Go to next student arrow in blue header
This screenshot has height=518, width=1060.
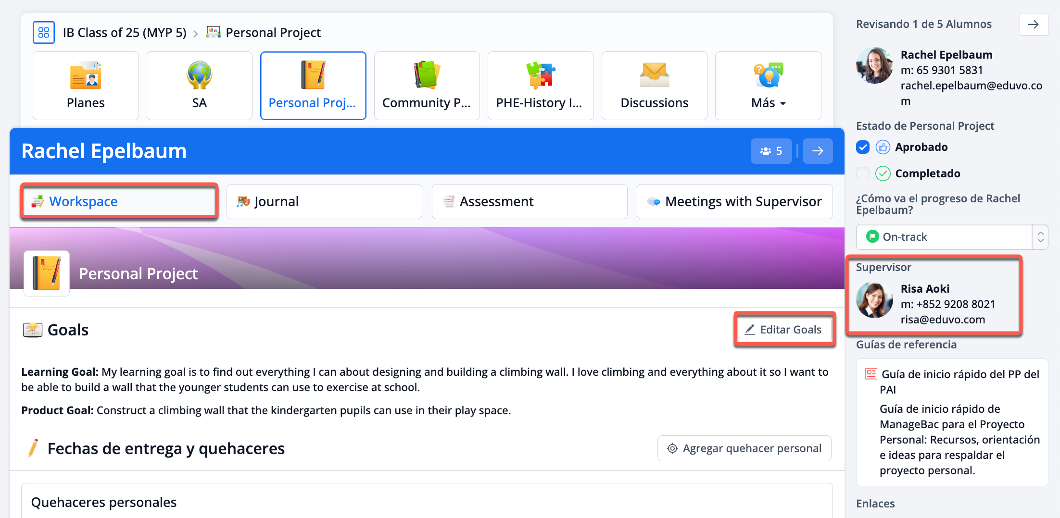[x=818, y=151]
